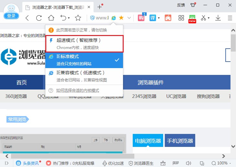Viewport: 236px width, 167px height.
Task: Open 头条资讯 news in status bar
Action: pos(28,163)
